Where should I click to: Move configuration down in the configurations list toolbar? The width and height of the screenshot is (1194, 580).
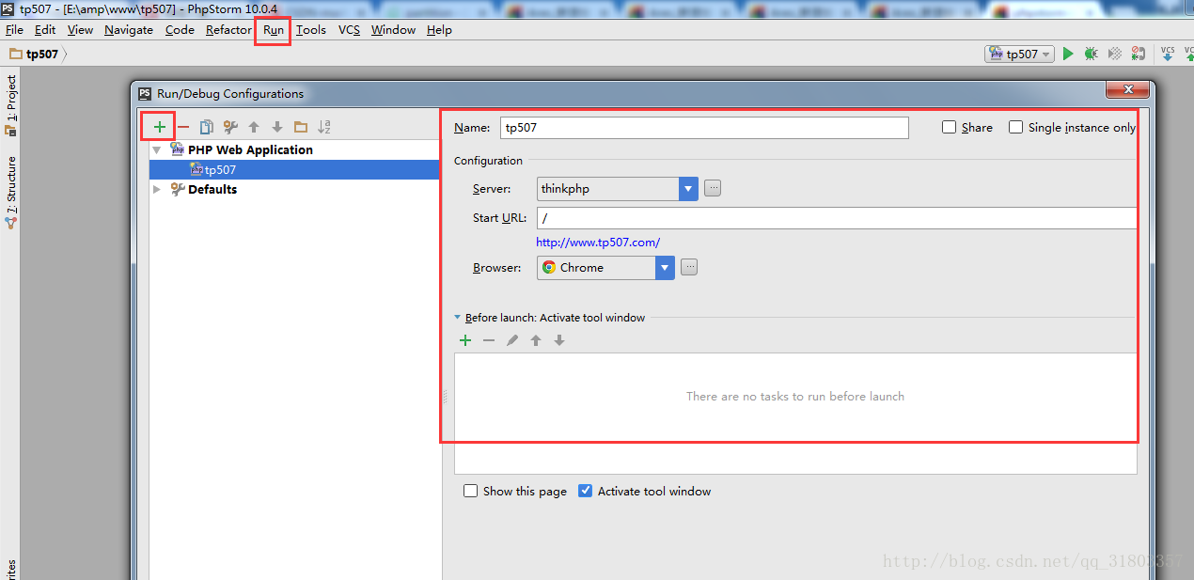click(277, 127)
